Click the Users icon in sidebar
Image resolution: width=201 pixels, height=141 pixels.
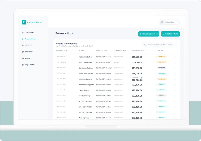click(x=23, y=58)
